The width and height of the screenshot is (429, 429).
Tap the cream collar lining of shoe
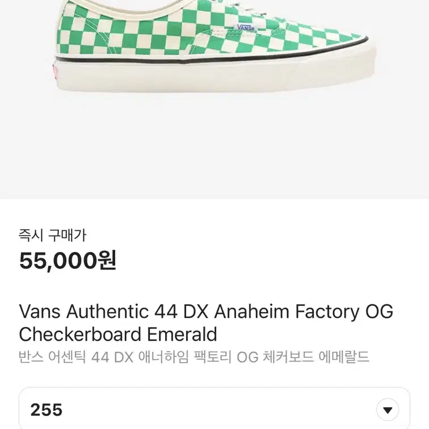pyautogui.click(x=137, y=8)
